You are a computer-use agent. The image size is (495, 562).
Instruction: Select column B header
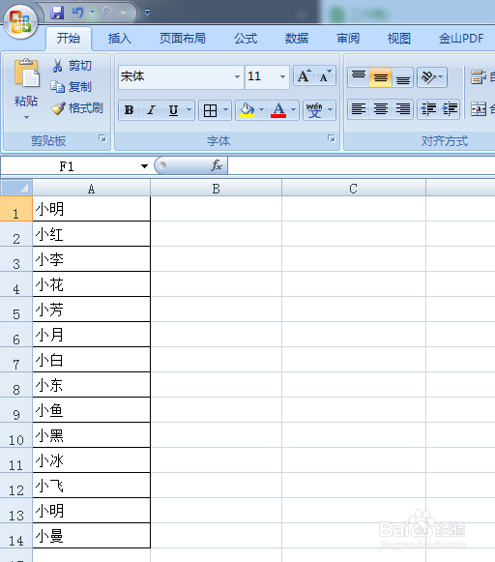[x=216, y=188]
